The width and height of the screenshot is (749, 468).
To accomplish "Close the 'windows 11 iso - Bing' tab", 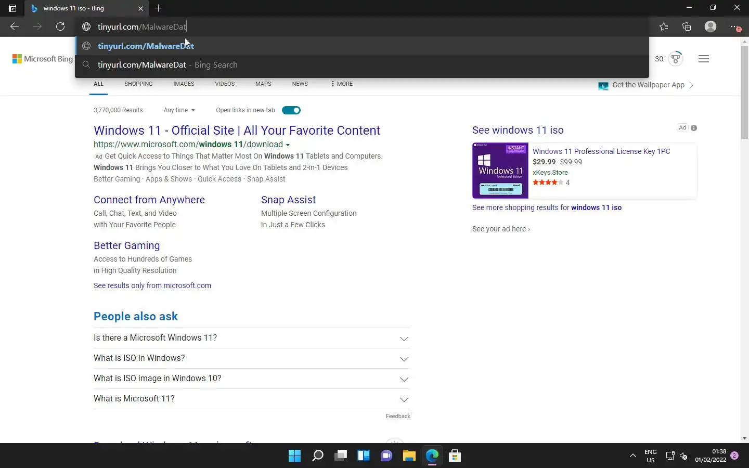I will (140, 8).
